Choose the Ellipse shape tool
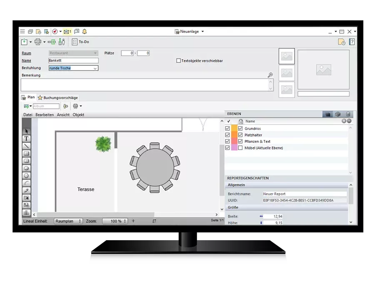This screenshot has width=375, height=281. tap(27, 168)
